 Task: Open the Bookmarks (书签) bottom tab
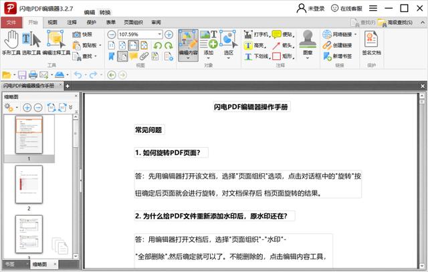click(x=10, y=264)
